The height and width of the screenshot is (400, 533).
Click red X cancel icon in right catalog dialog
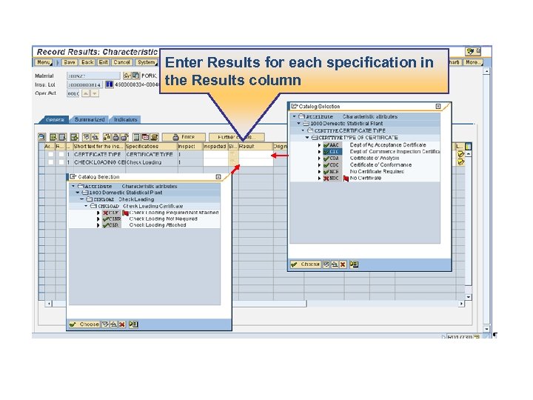tap(343, 264)
